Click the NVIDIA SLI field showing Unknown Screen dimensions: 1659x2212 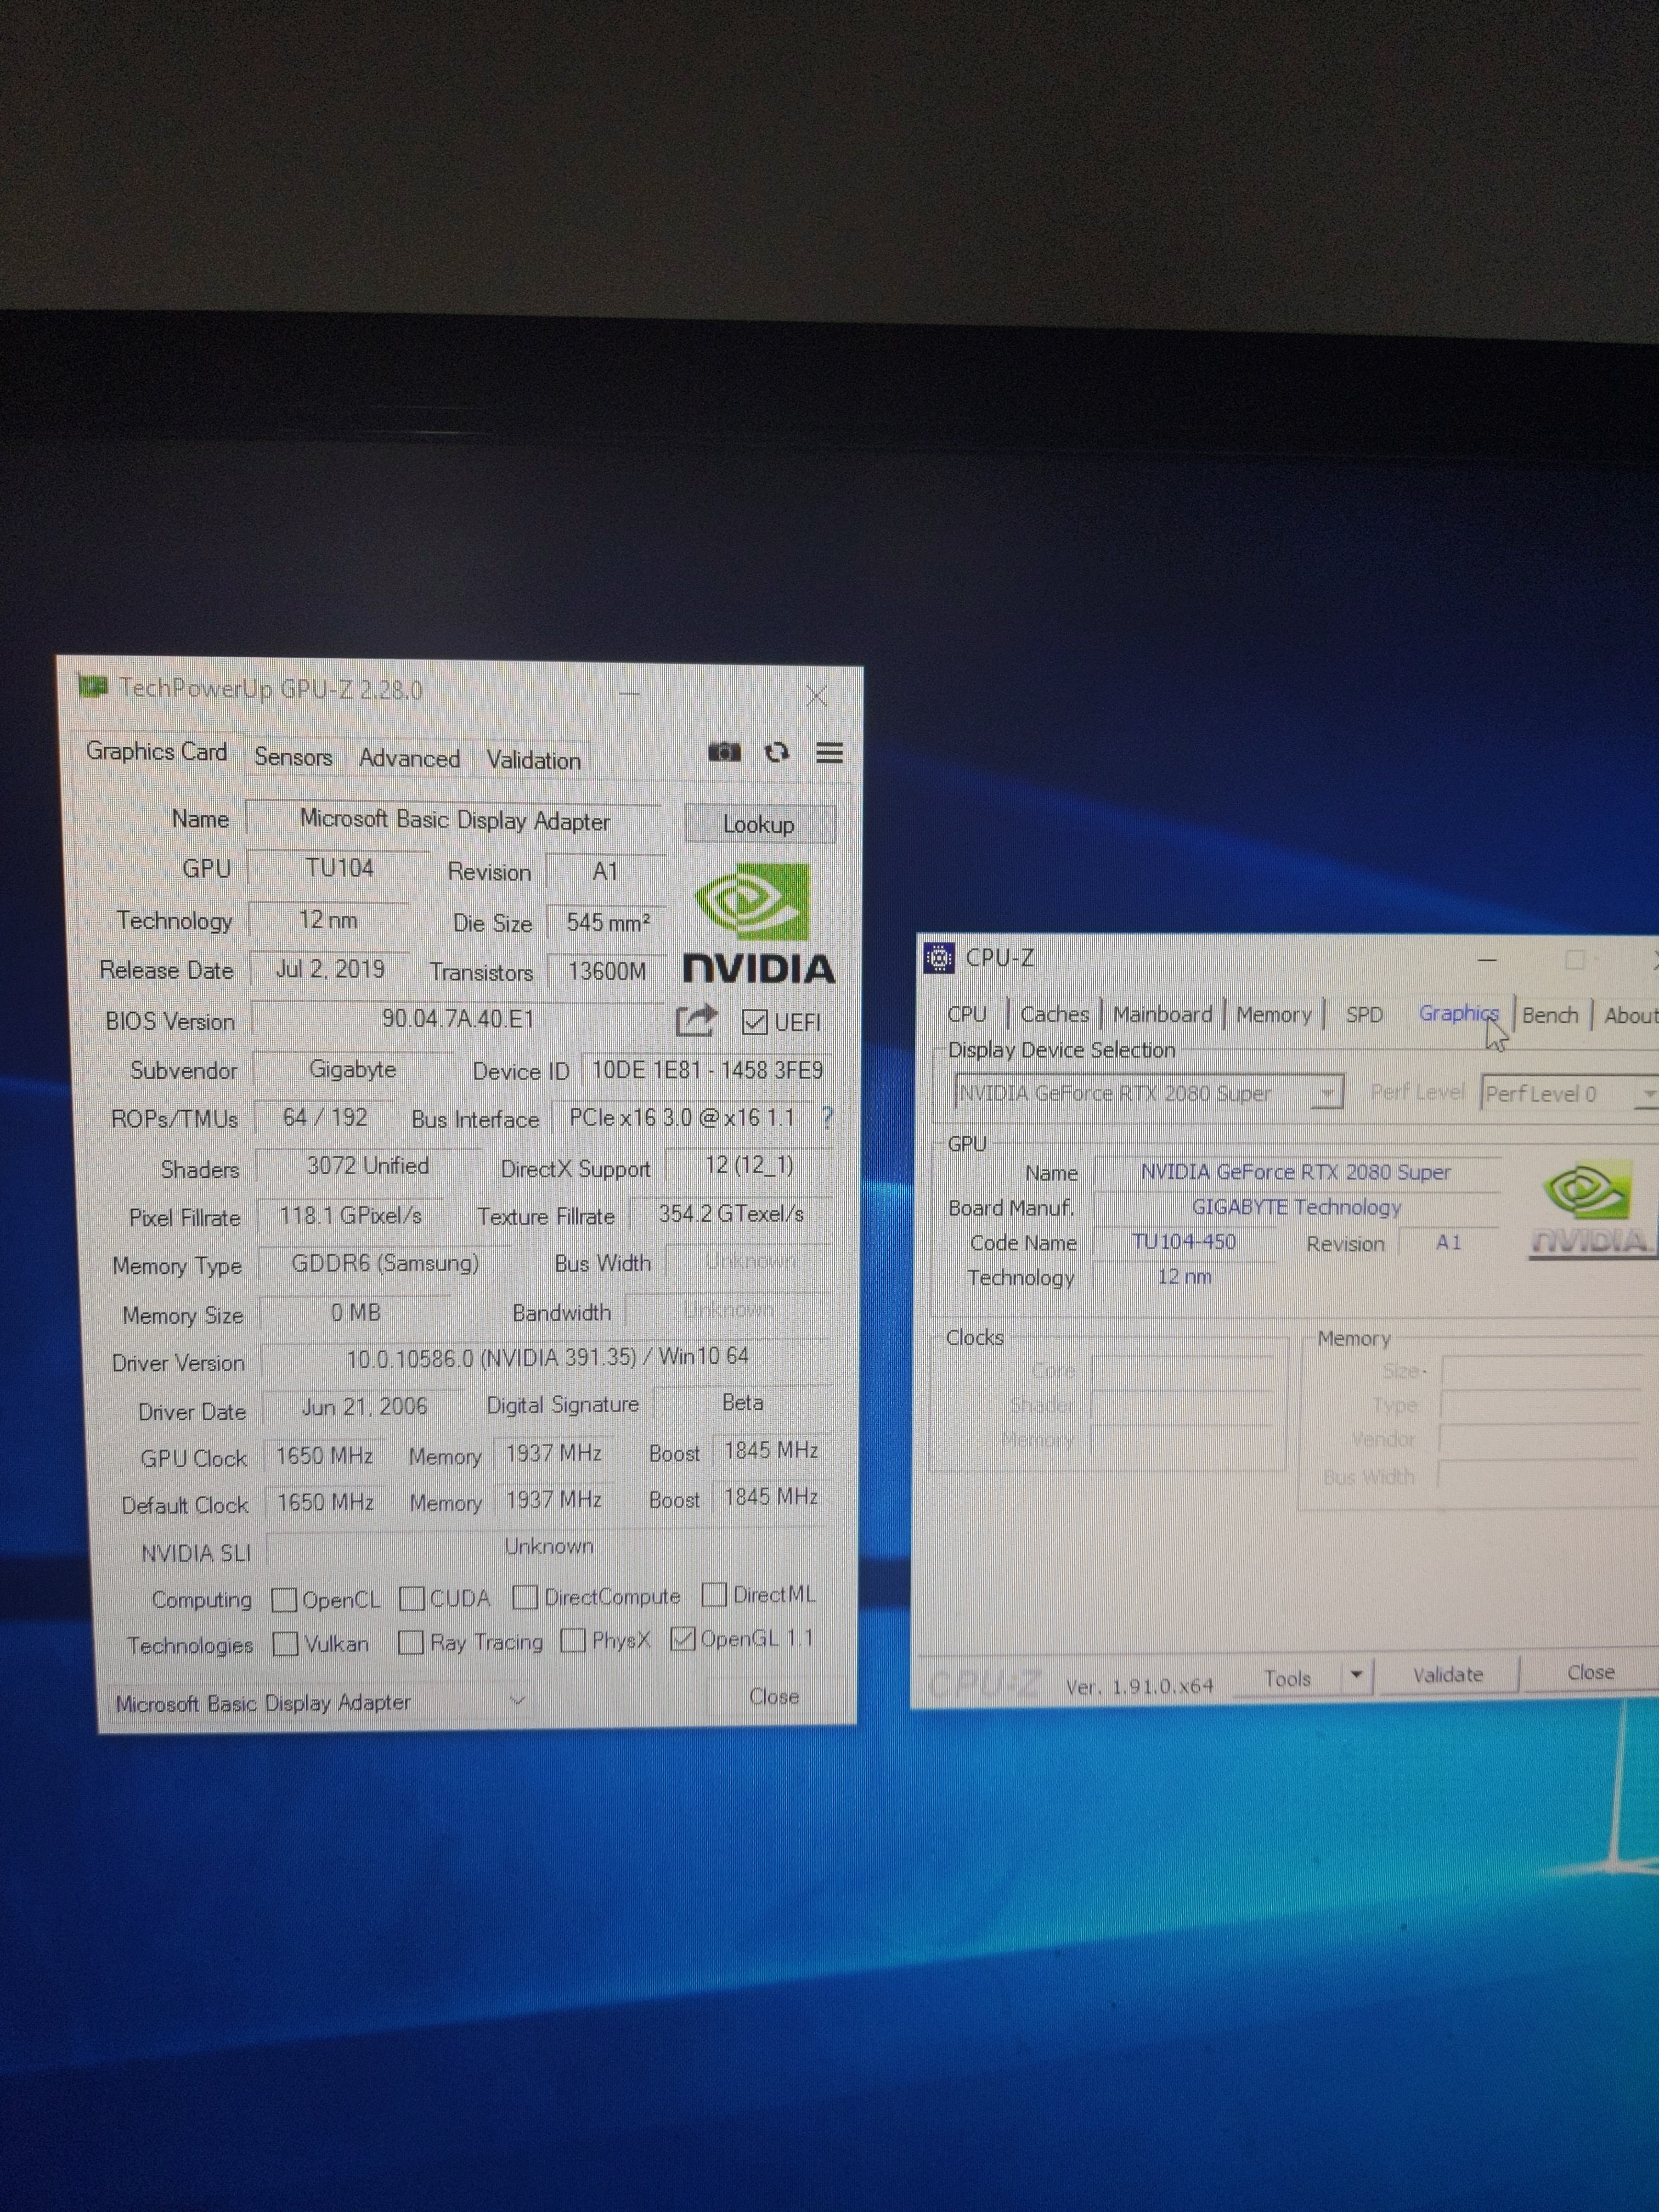[548, 1546]
